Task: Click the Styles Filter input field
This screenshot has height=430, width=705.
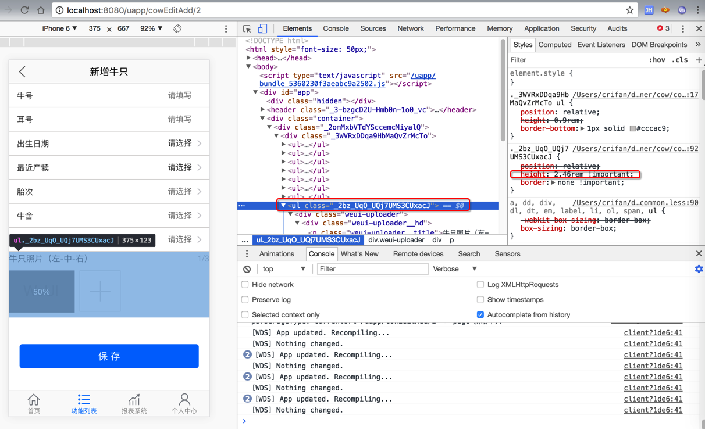Action: coord(576,60)
